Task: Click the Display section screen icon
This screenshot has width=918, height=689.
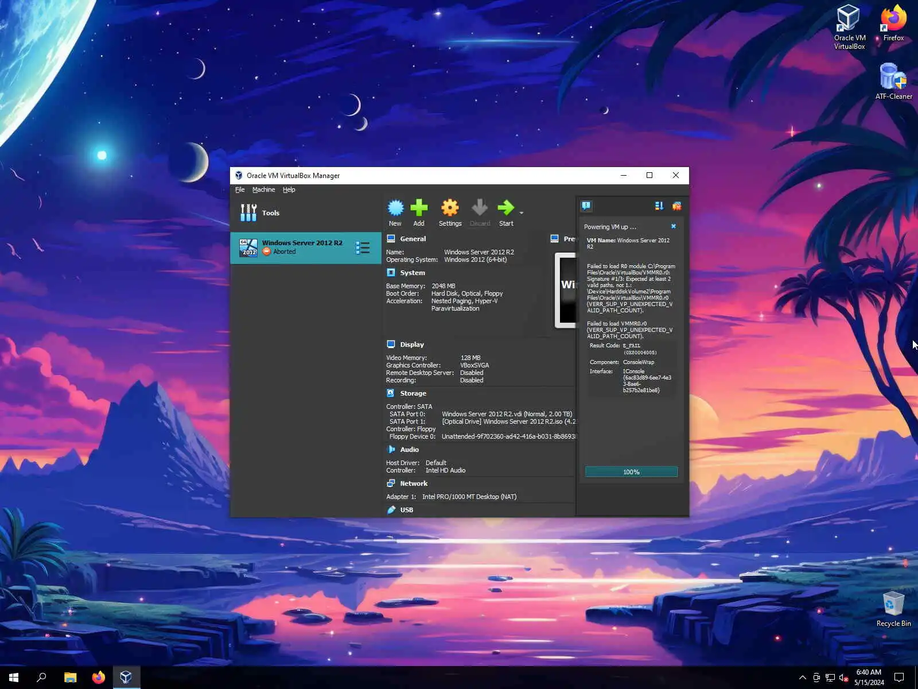Action: pyautogui.click(x=391, y=344)
